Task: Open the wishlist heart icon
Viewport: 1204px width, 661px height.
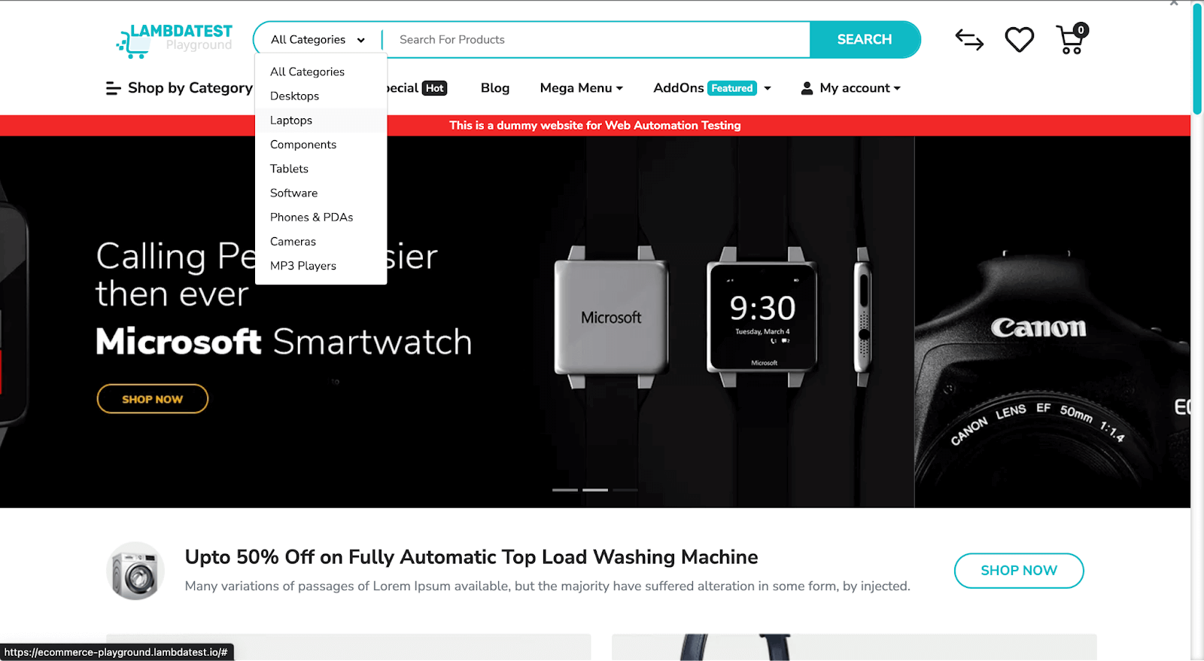Action: coord(1020,39)
